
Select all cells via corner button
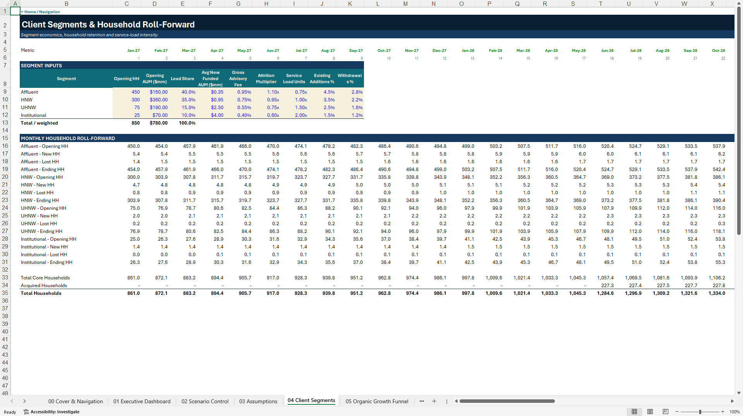(5, 3)
